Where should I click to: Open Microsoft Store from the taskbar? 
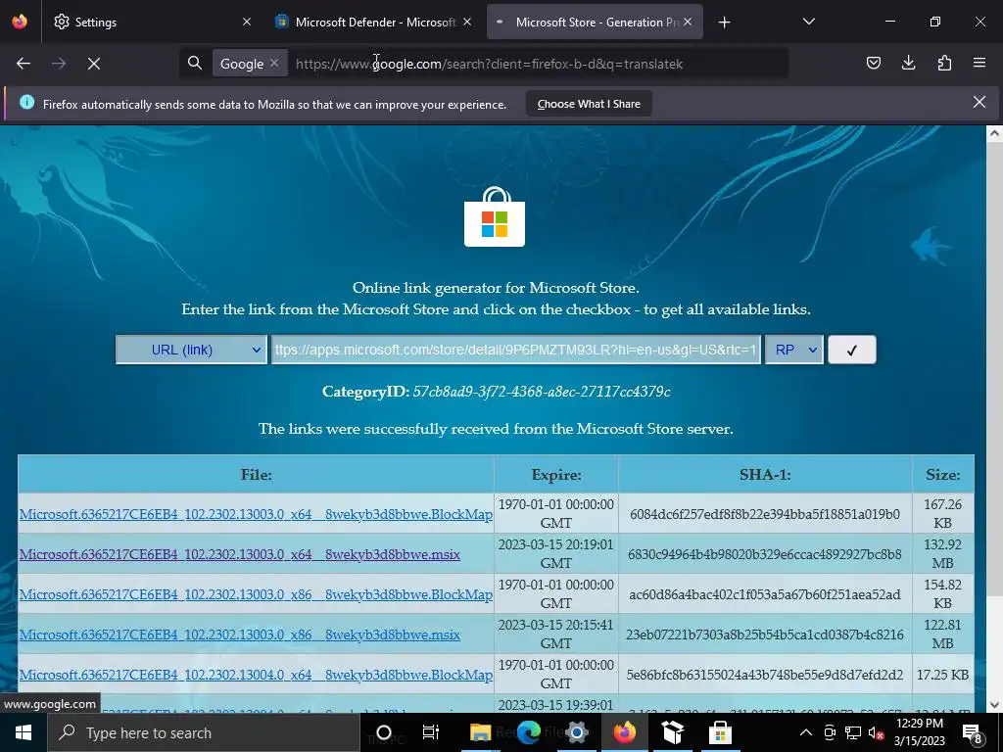pos(720,732)
